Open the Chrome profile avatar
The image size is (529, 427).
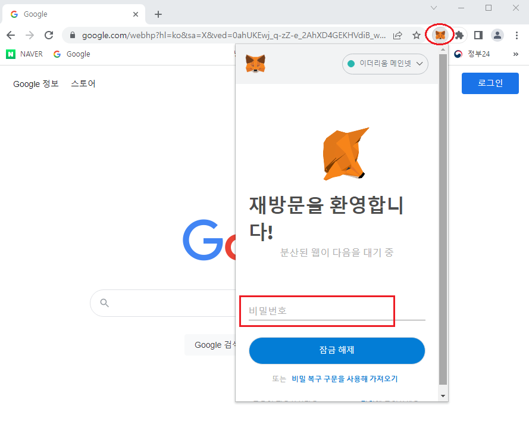coord(497,35)
